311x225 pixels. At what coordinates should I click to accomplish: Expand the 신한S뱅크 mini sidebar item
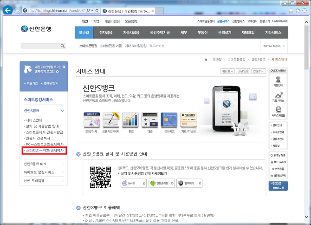[63, 164]
